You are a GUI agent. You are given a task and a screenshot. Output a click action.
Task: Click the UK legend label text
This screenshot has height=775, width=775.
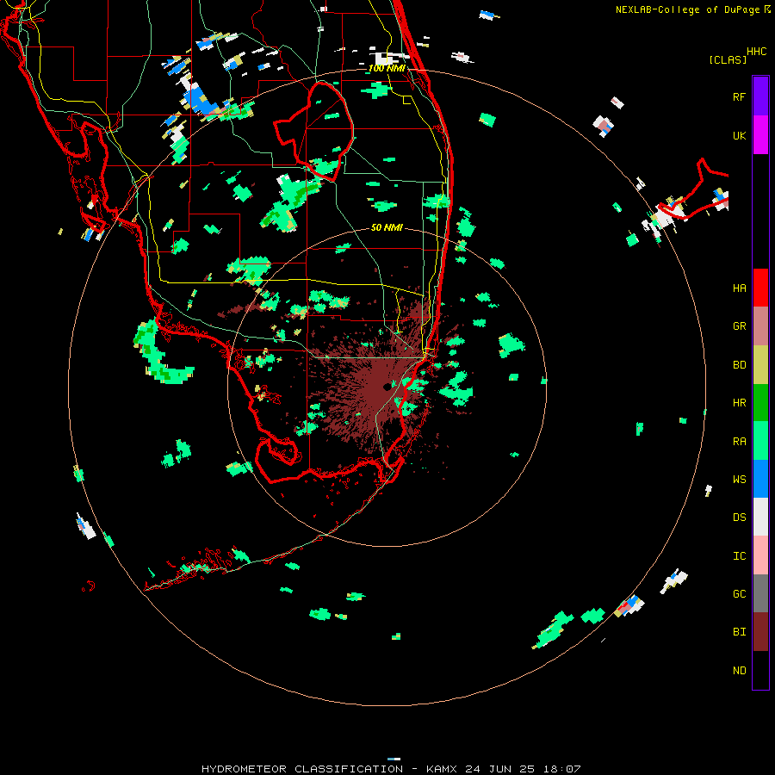(739, 135)
